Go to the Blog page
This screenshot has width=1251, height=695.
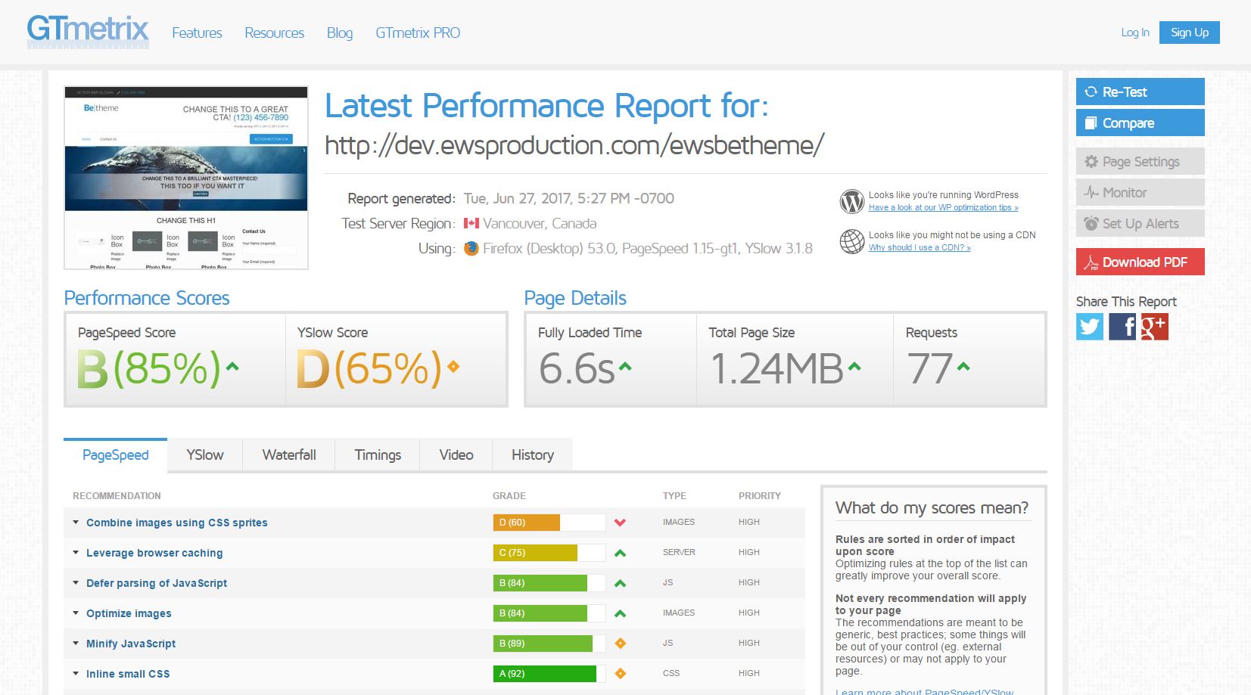pyautogui.click(x=340, y=33)
